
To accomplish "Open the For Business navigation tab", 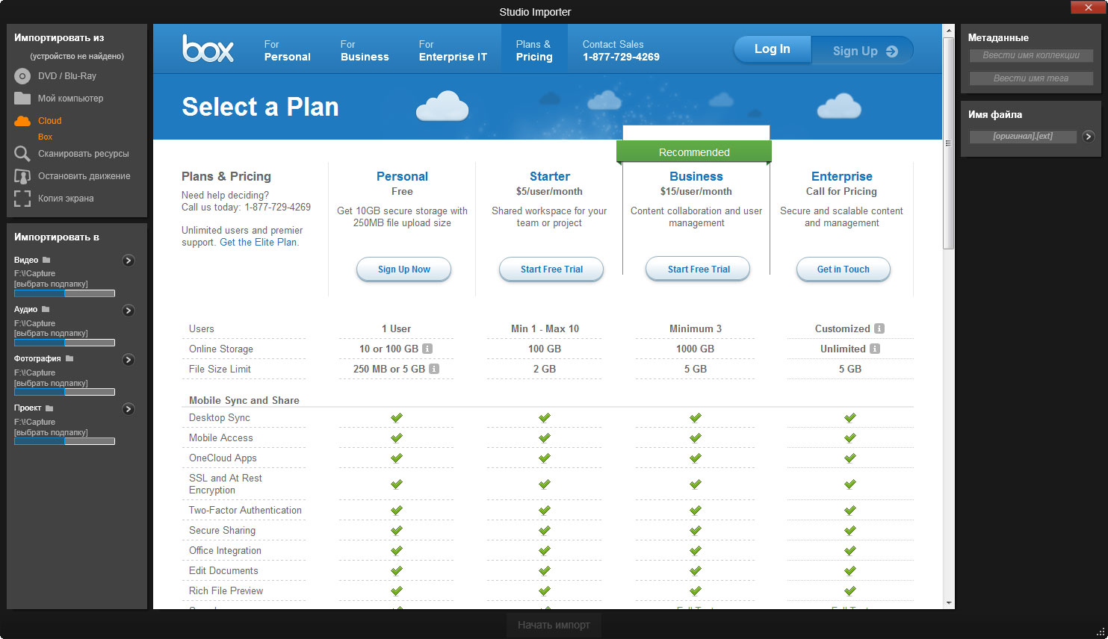I will click(365, 51).
